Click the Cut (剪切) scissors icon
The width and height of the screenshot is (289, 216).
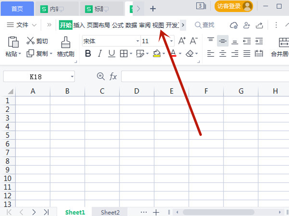click(x=31, y=41)
